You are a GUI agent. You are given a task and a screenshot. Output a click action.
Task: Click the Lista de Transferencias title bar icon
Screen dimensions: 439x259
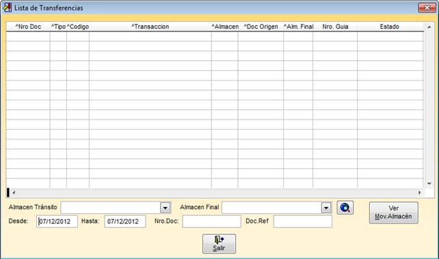coord(8,8)
